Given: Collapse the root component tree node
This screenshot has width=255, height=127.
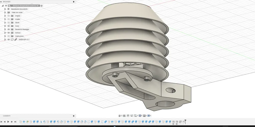Looking at the screenshot, I should click(x=3, y=6).
